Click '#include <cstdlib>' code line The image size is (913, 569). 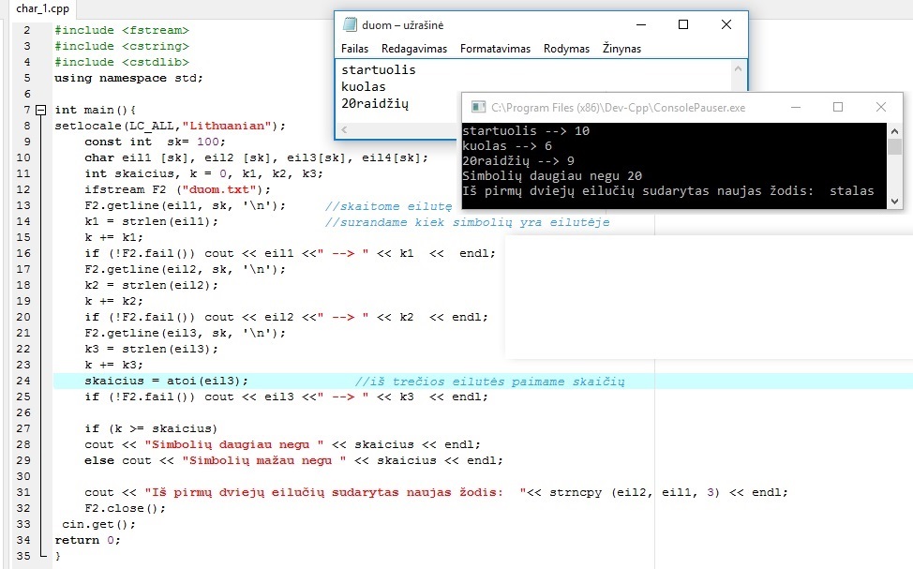(122, 62)
